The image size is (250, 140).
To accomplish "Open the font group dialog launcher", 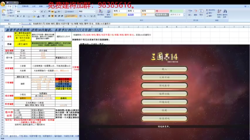I will [45, 20].
